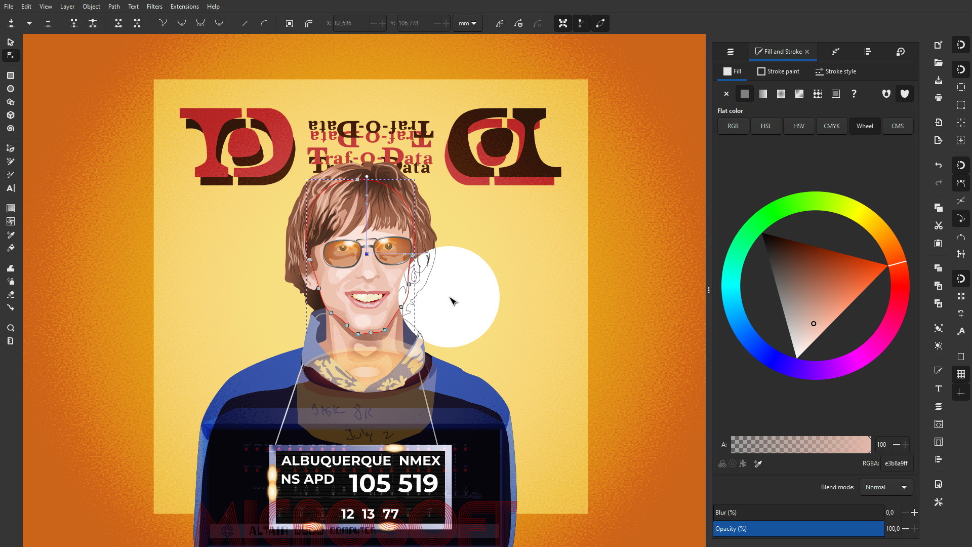
Task: Select the Selector arrow tool
Action: [11, 43]
